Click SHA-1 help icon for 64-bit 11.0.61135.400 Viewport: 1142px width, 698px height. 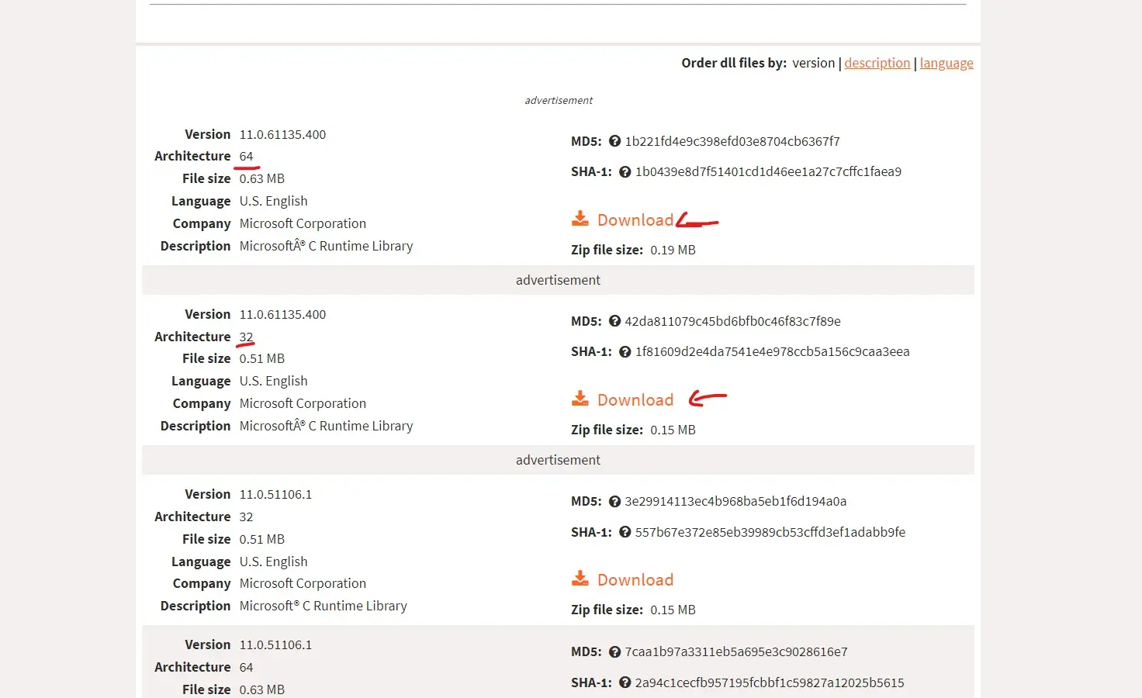point(625,171)
